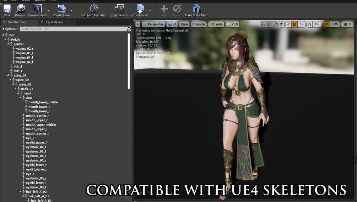
Task: Collapse the Jaw bone node
Action: 20,97
